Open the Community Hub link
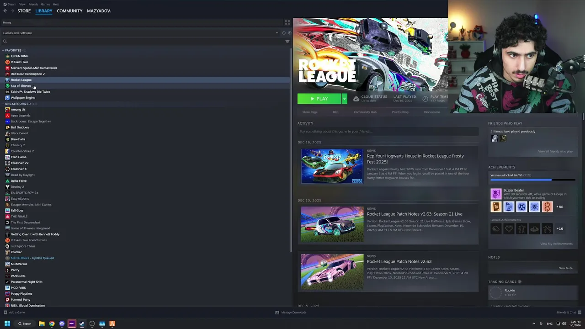The image size is (585, 329). point(365,112)
